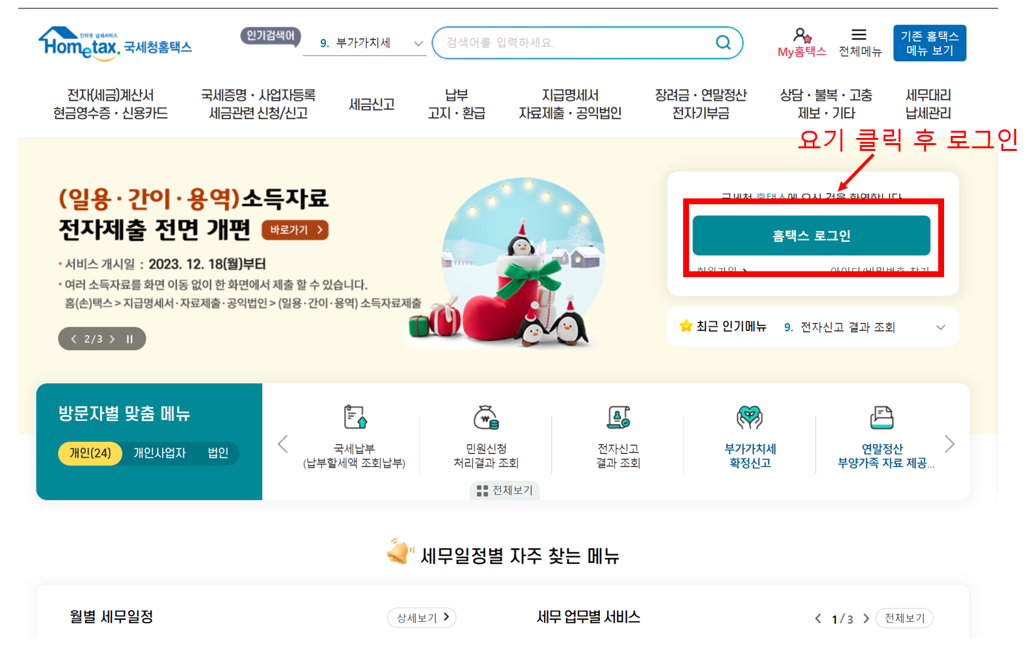Image resolution: width=1028 pixels, height=657 pixels.
Task: Select the 개인(24) visitor type
Action: 90,453
